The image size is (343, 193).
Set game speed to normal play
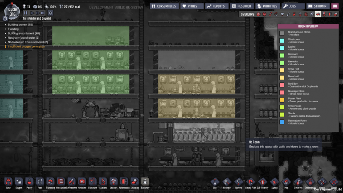32,13
